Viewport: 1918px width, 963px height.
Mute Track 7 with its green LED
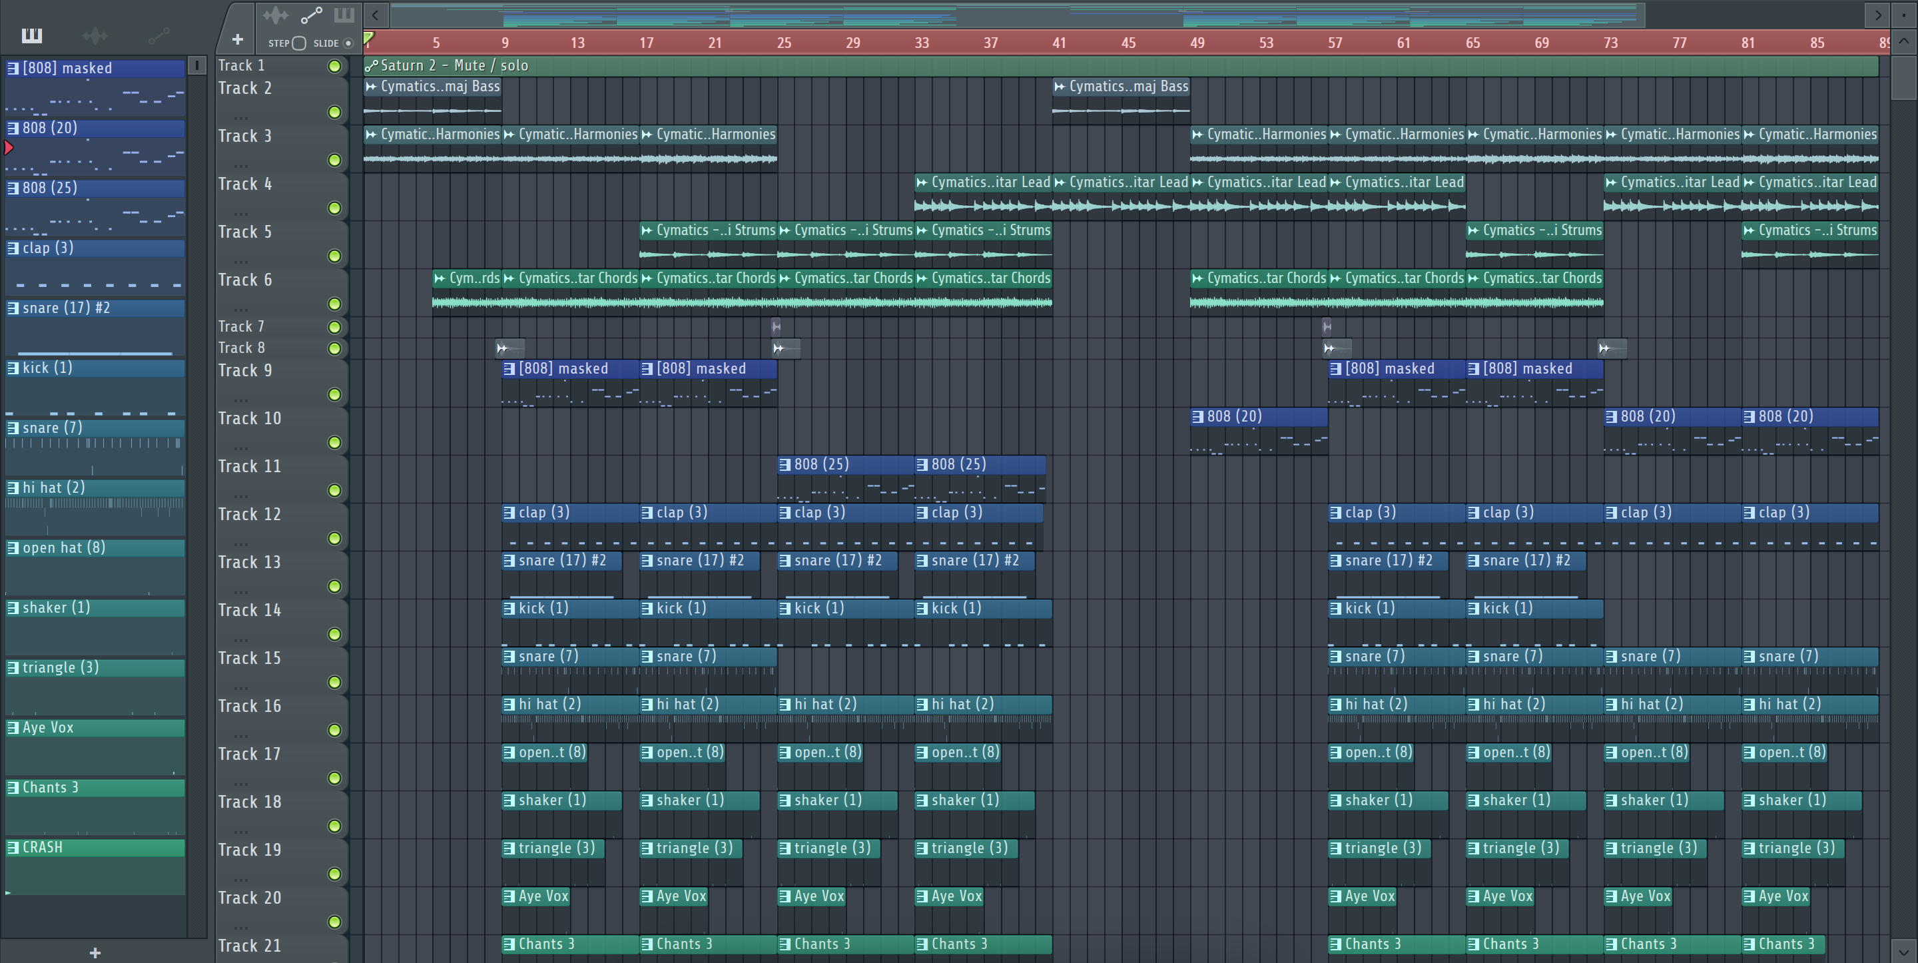(335, 327)
